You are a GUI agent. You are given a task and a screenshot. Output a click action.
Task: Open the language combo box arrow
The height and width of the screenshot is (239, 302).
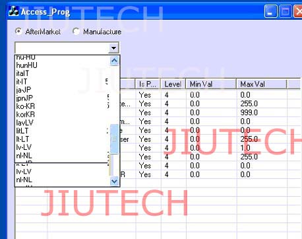[113, 48]
